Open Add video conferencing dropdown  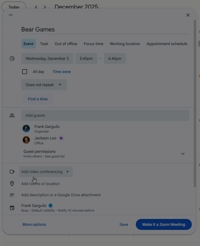tap(46, 172)
